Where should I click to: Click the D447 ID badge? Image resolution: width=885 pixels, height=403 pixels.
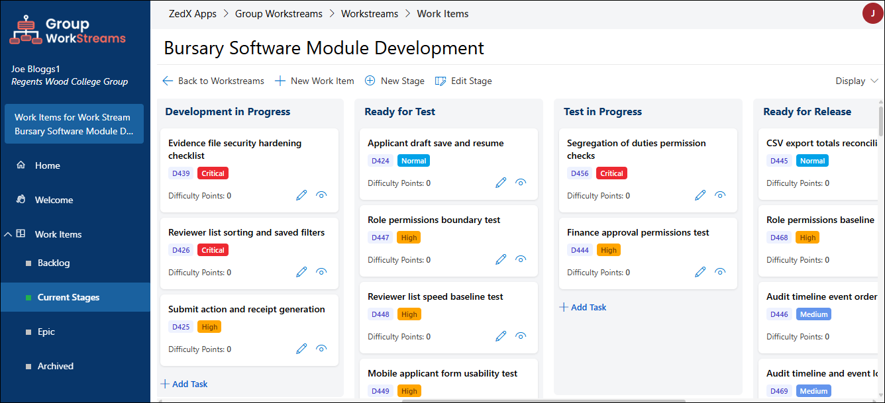tap(380, 238)
